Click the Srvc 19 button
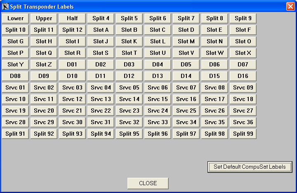297x193 pixels. 15,111
